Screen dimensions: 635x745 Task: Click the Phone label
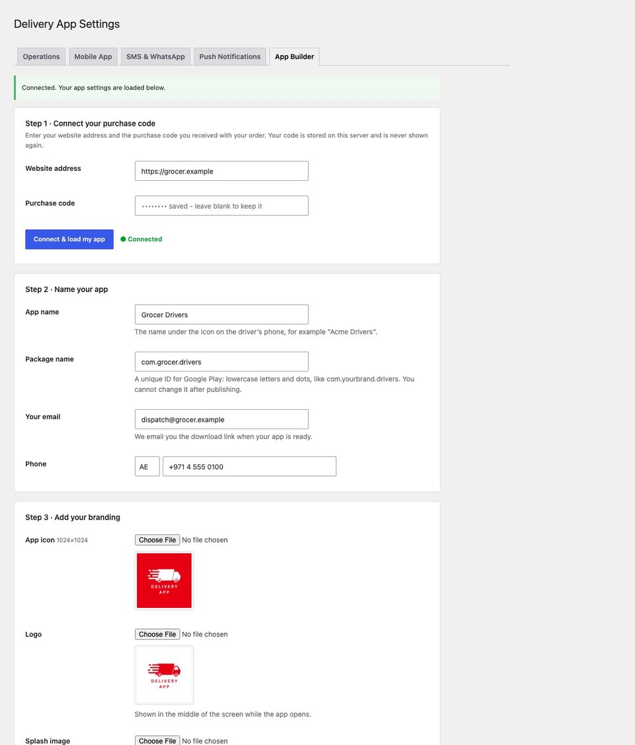pos(36,464)
